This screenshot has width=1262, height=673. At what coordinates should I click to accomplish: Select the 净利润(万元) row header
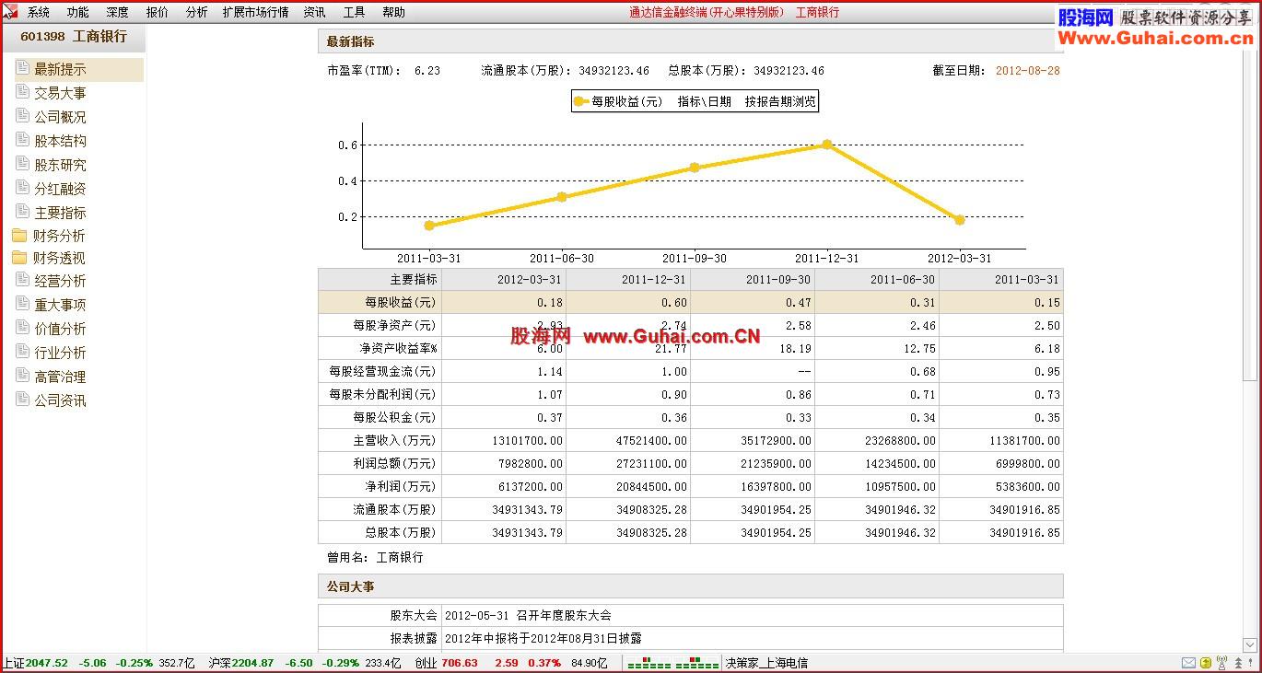(380, 486)
